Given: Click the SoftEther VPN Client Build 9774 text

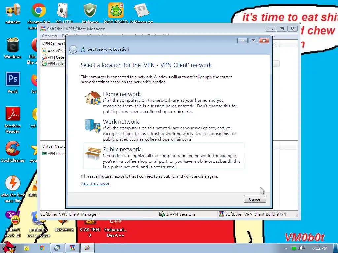Looking at the screenshot, I should pyautogui.click(x=256, y=214).
